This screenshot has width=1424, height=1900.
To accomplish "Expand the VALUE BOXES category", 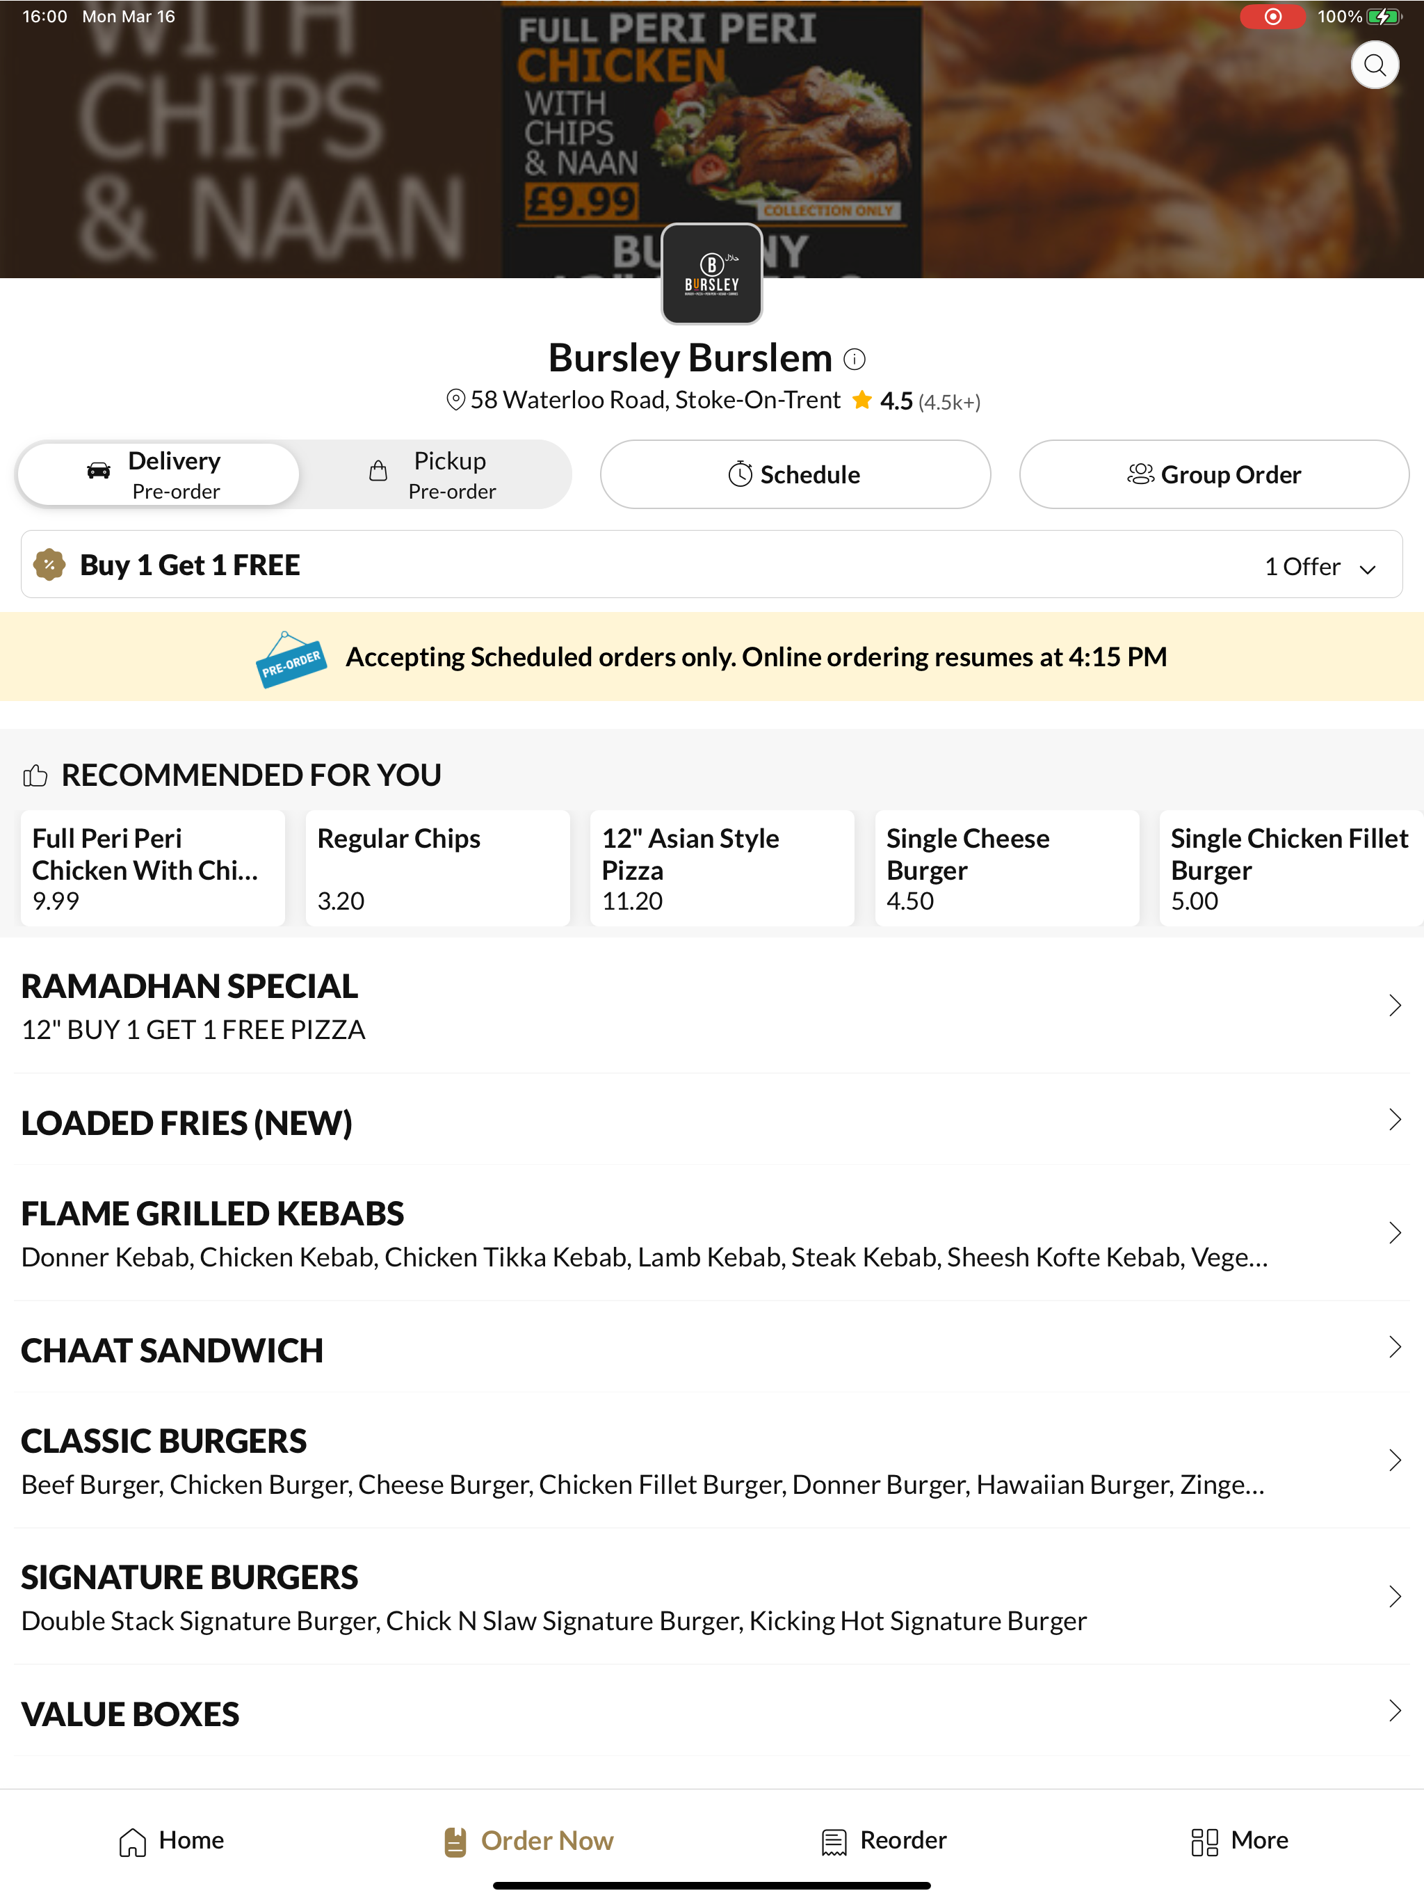I will coord(712,1711).
